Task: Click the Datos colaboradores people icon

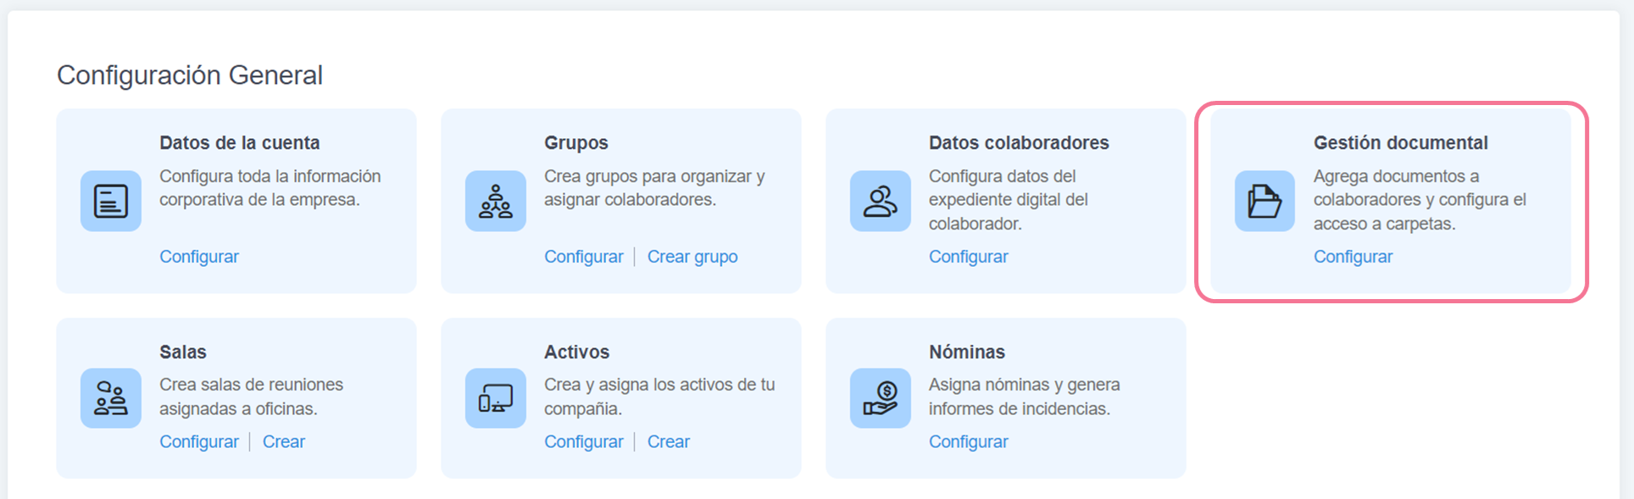Action: coord(880,201)
